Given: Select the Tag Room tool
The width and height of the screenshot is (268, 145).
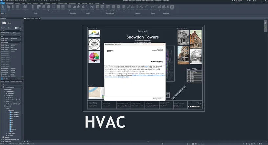Looking at the screenshot, I should pyautogui.click(x=108, y=8).
